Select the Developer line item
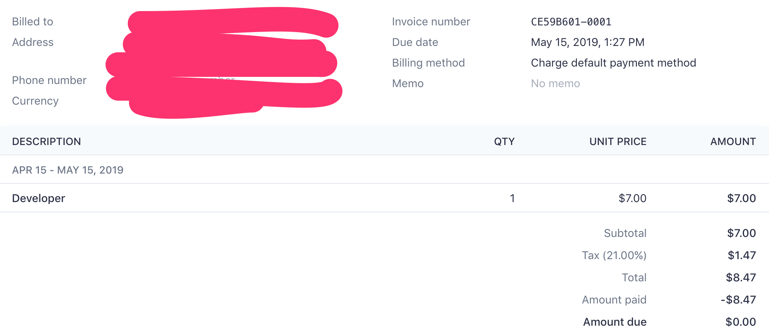Viewport: 769px width, 336px height. point(38,198)
